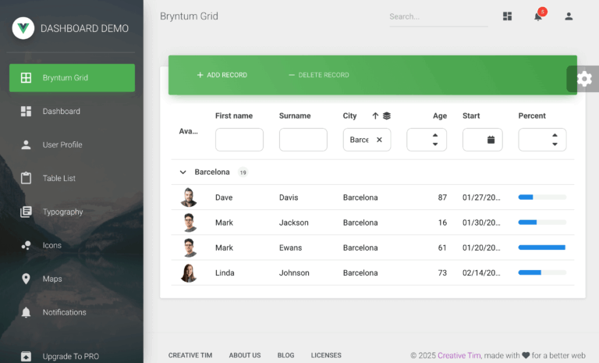Viewport: 599px width, 363px height.
Task: Click the ADD RECORD button
Action: [222, 75]
